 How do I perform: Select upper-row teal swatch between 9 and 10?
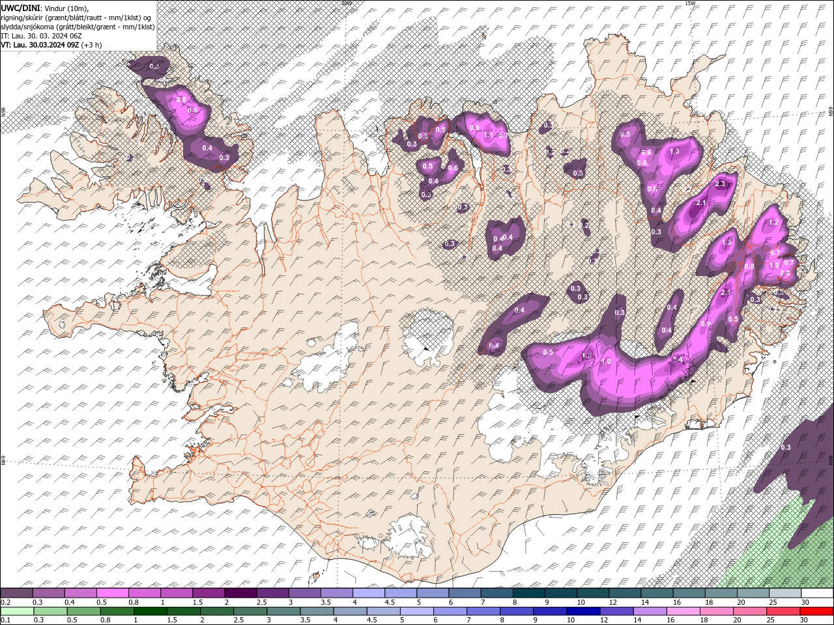coord(561,593)
